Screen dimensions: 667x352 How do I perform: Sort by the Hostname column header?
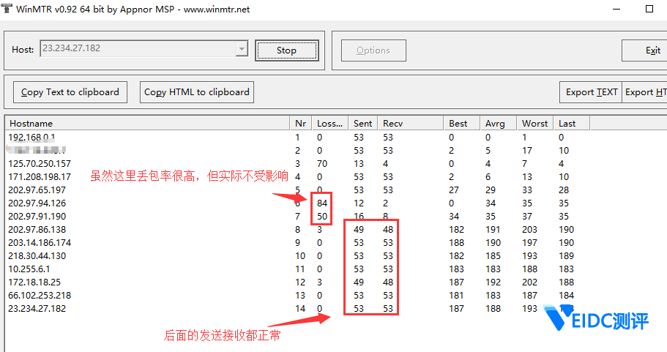pos(147,124)
